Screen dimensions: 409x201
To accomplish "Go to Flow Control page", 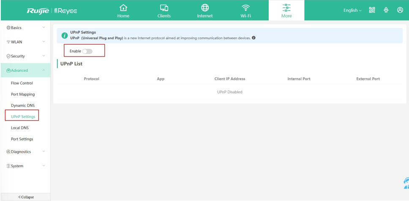I will point(22,83).
